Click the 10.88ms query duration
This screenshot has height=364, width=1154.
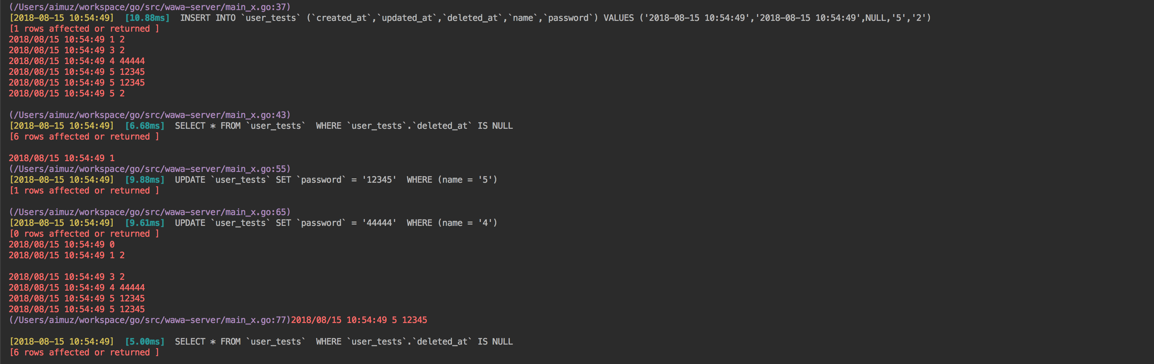coord(147,18)
